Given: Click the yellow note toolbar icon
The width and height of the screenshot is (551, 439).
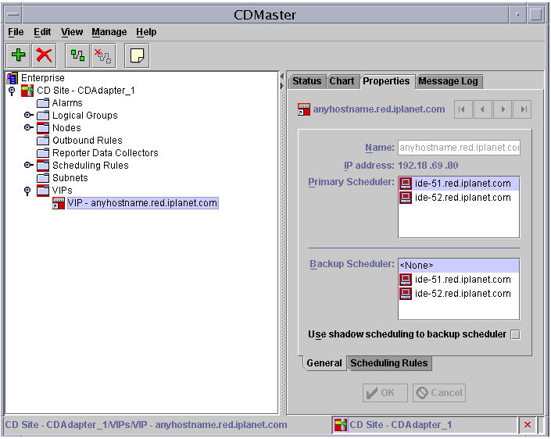Looking at the screenshot, I should pyautogui.click(x=137, y=55).
